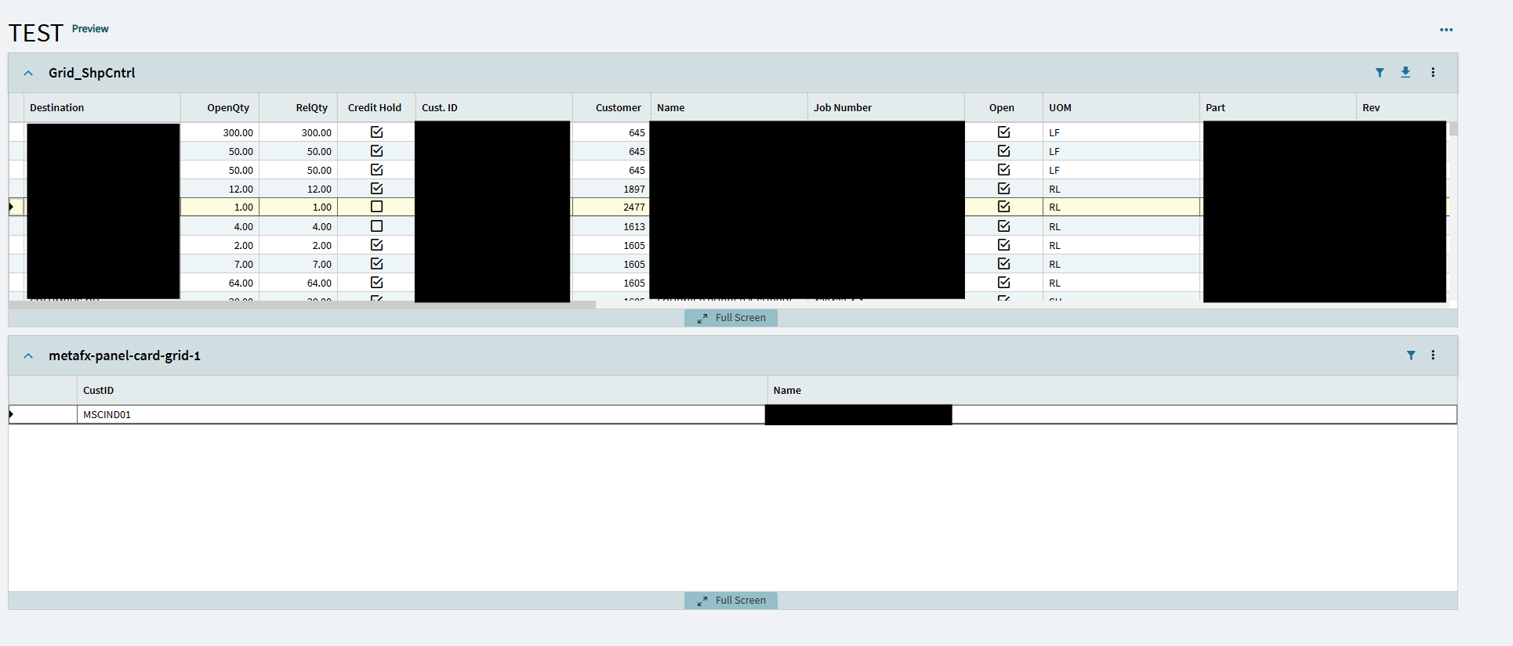Uncheck Open for customer 1897 row
Viewport: 1513px width, 646px height.
(1004, 189)
